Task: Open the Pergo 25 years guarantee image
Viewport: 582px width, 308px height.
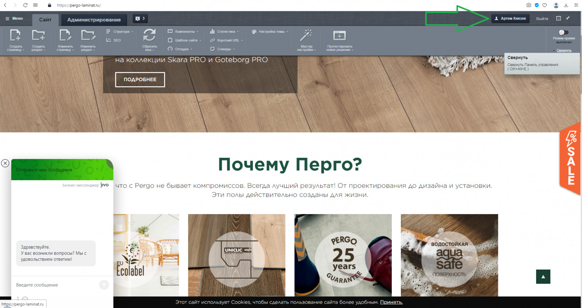Action: click(343, 255)
